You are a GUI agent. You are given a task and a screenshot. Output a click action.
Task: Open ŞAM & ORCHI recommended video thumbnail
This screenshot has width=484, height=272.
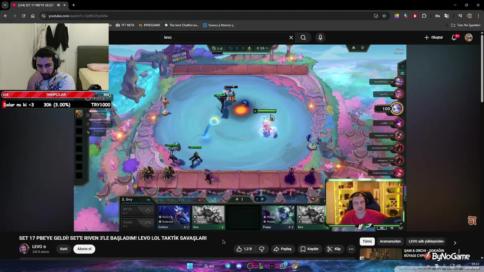point(381,254)
